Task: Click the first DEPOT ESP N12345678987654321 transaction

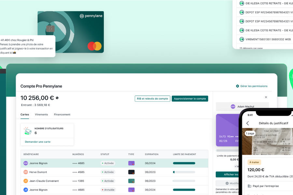Action: 265,12
